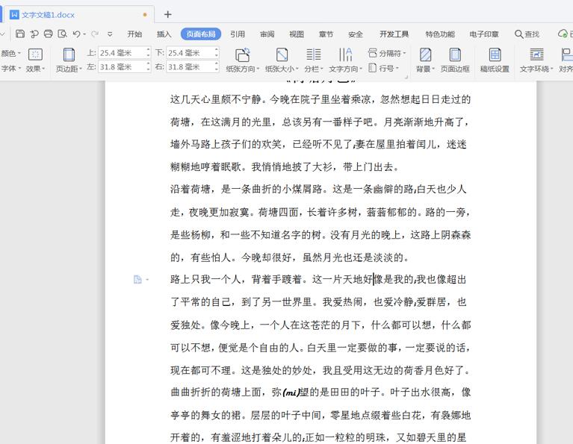The width and height of the screenshot is (573, 444).
Task: Switch to the 插入 tab
Action: coord(164,34)
